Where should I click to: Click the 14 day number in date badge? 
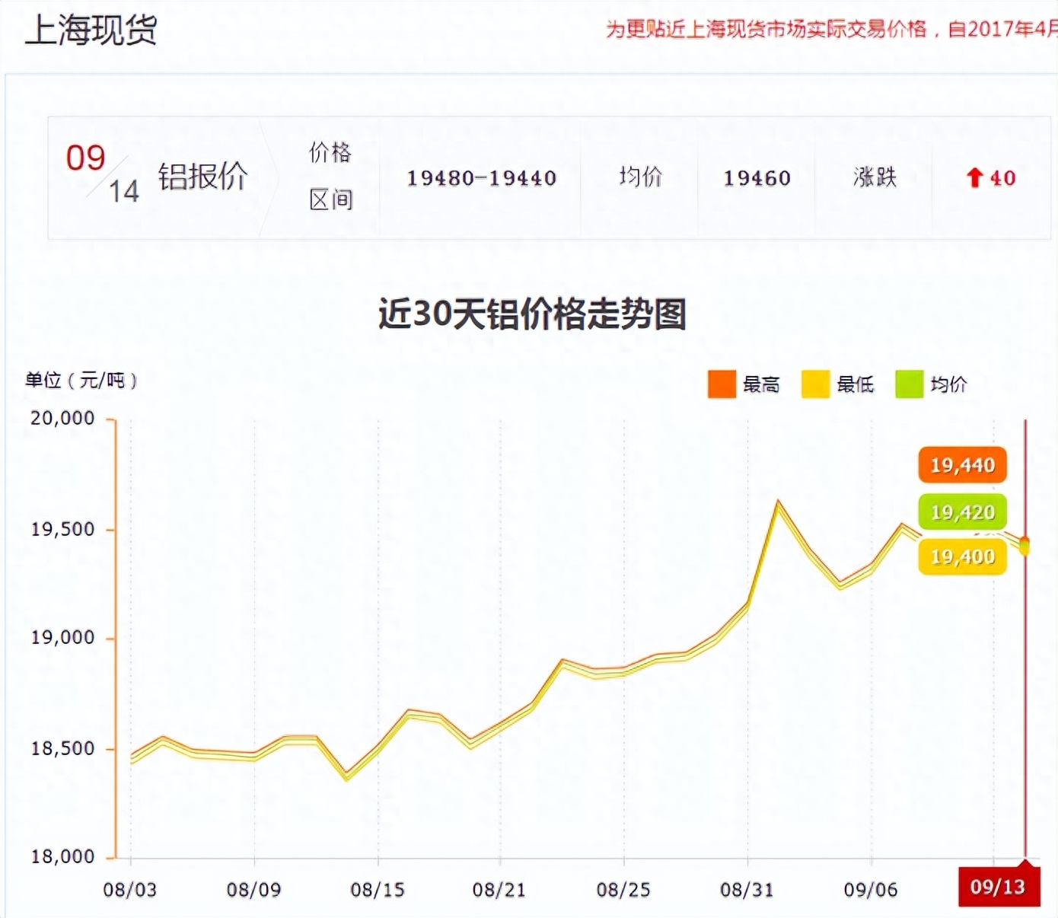(124, 192)
